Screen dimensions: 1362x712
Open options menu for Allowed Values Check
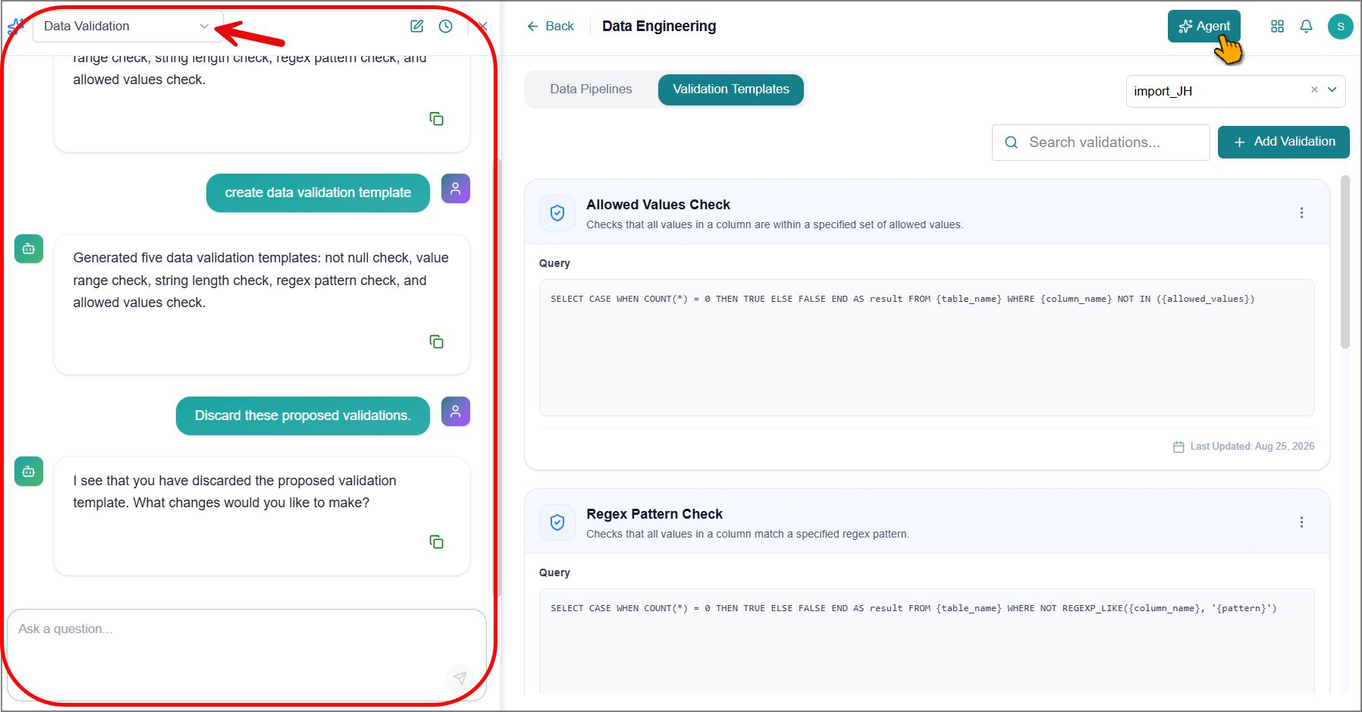[1301, 213]
